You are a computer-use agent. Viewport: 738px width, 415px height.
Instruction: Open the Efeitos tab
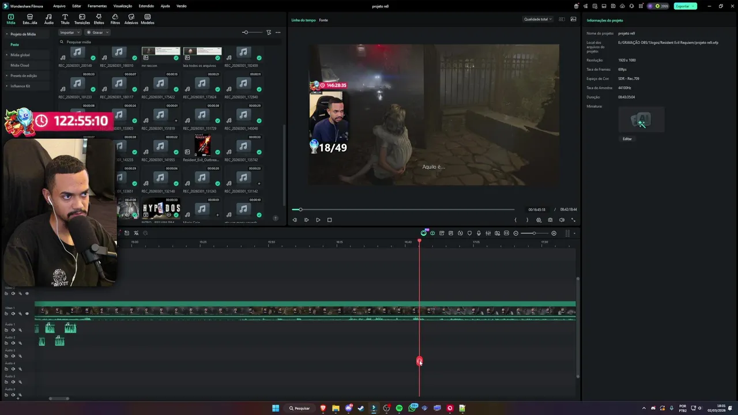[x=99, y=19]
